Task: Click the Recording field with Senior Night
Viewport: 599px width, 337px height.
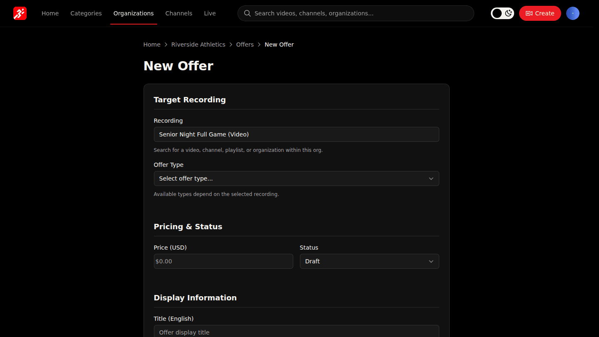Action: coord(296,134)
